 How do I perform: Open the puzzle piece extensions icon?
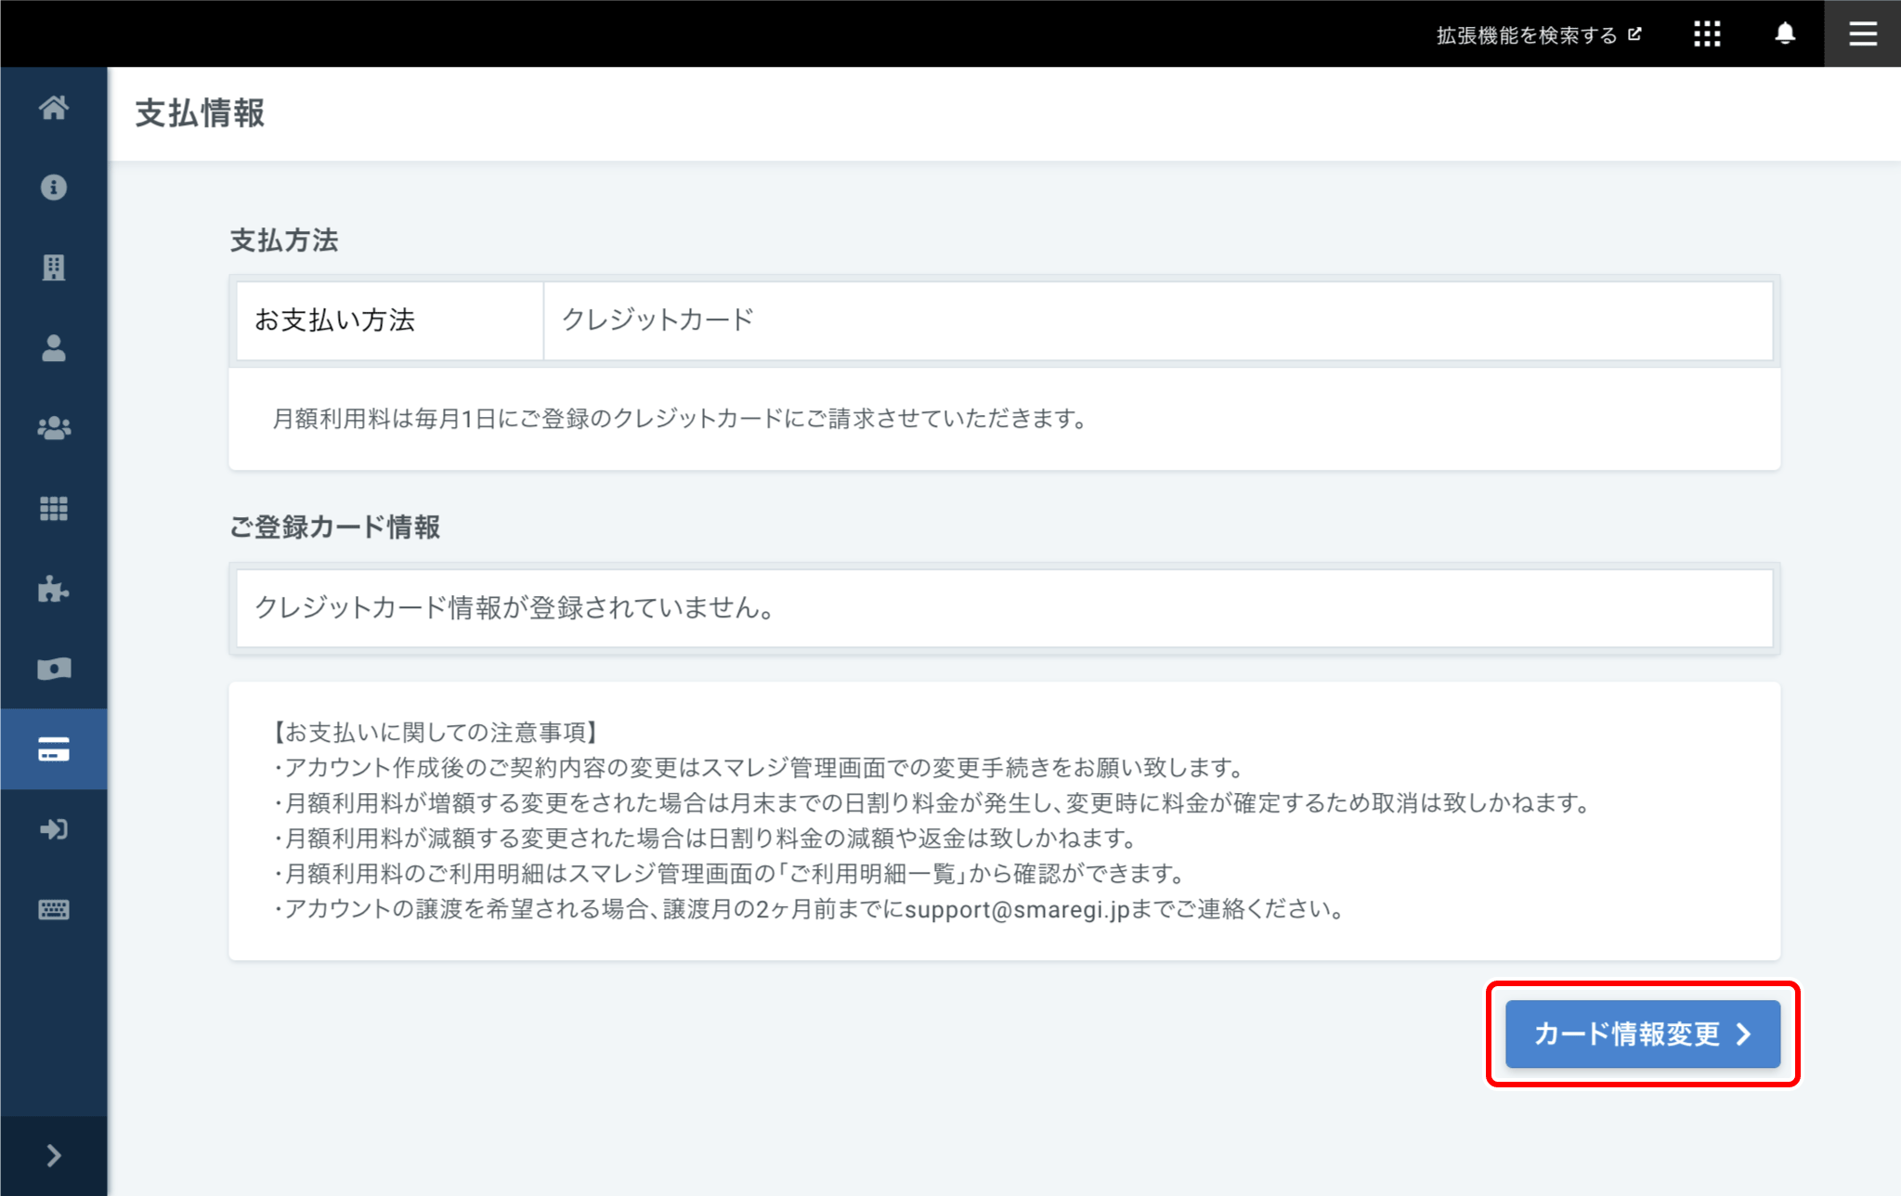pyautogui.click(x=54, y=589)
